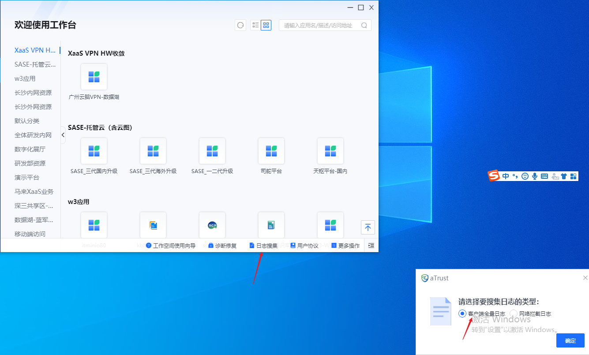
Task: Open the Sogou skin shirt icon
Action: point(564,176)
